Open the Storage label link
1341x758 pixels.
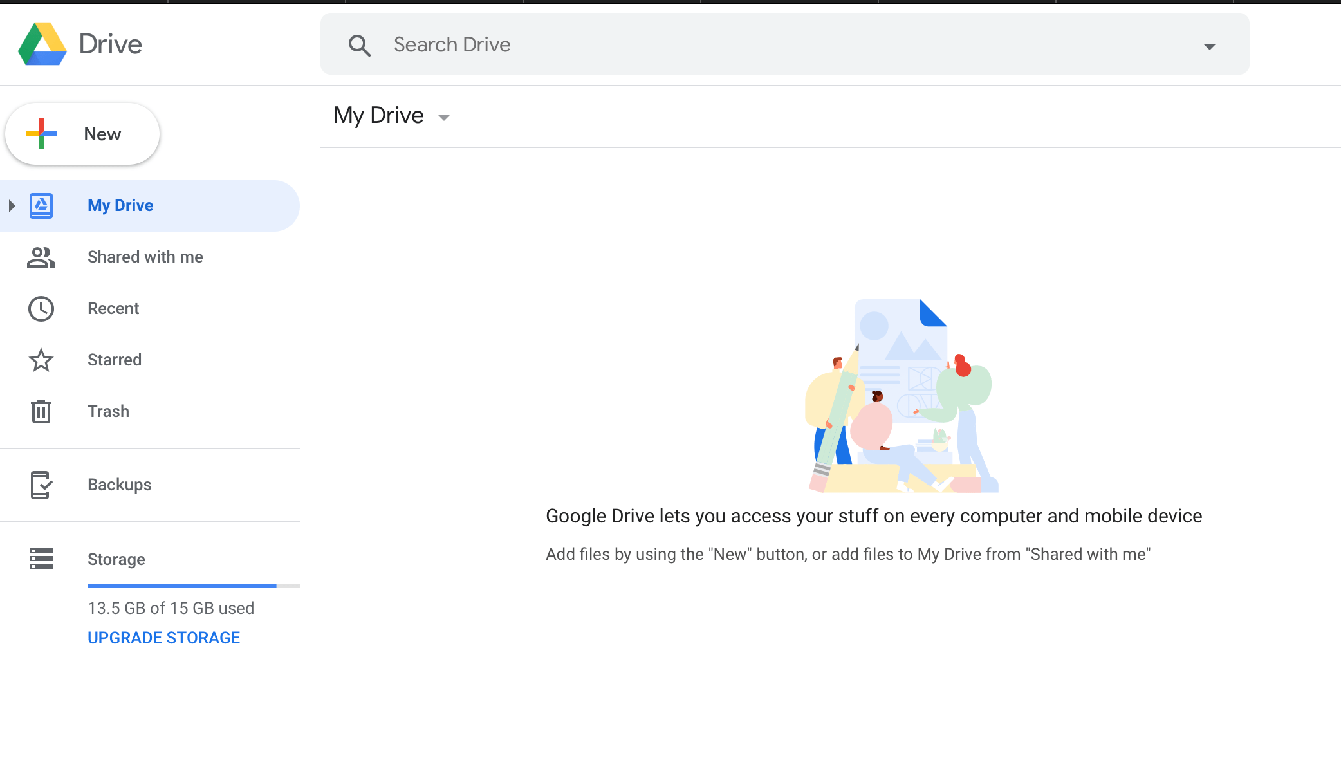tap(116, 559)
